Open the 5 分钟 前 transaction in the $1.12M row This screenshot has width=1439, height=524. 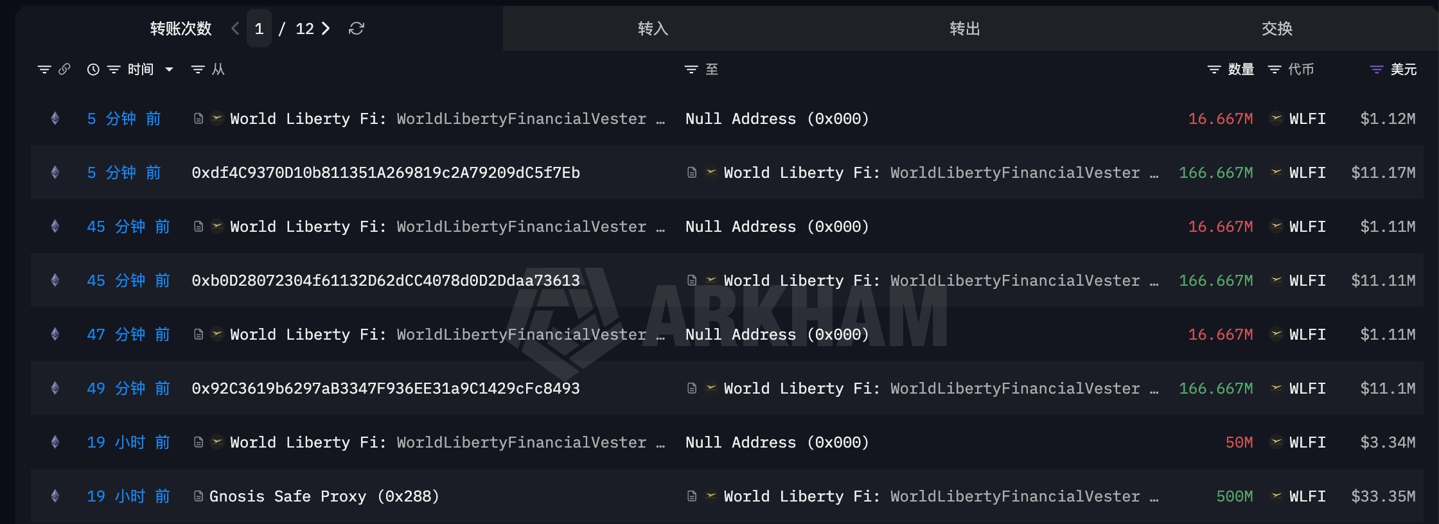(124, 118)
